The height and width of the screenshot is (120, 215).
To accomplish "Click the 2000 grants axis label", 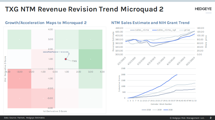I will [123, 75].
